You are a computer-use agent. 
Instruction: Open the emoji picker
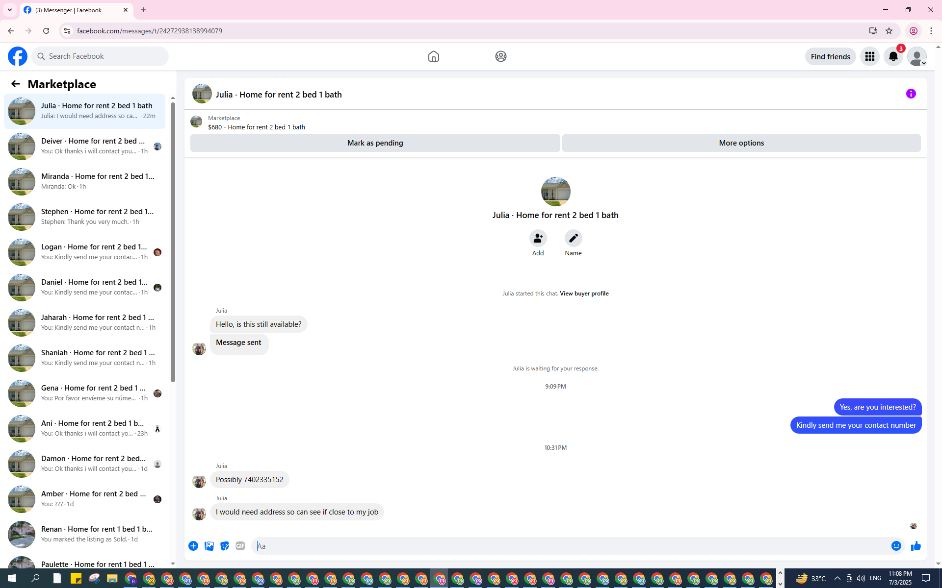(x=896, y=546)
